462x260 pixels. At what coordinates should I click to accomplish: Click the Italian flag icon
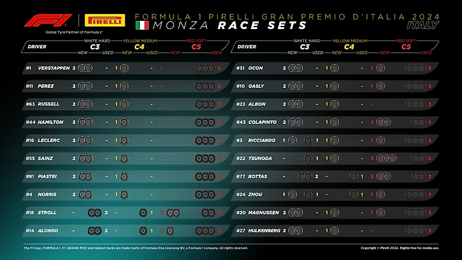click(x=142, y=25)
